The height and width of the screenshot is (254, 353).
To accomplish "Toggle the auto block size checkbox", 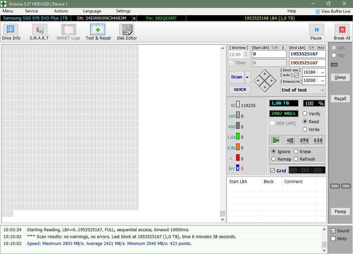I will (296, 75).
